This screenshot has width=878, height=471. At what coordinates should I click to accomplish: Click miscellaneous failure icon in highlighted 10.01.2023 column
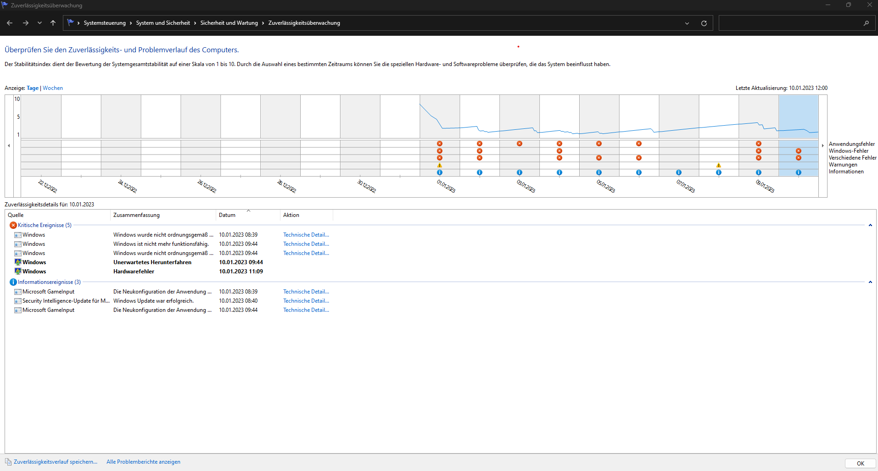click(x=799, y=158)
